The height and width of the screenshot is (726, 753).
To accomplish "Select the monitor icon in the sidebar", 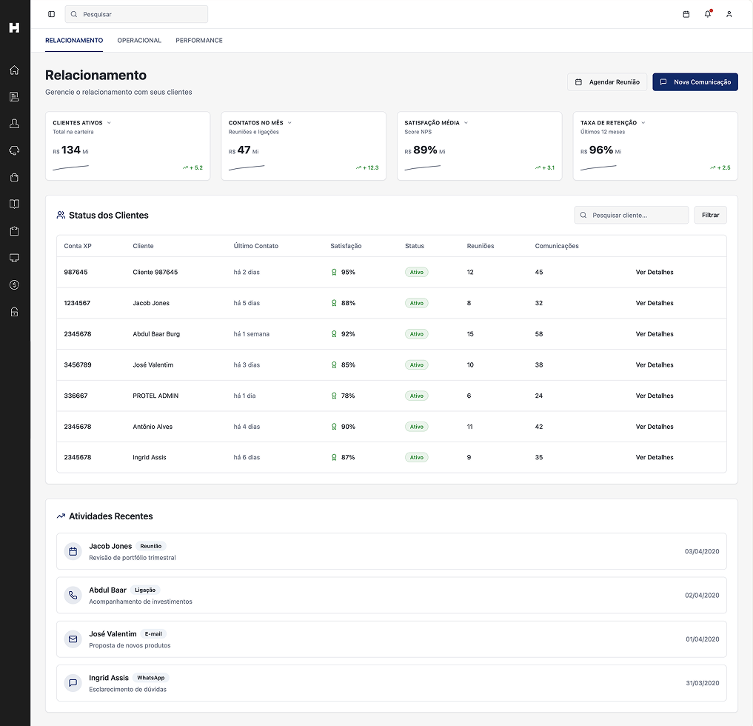I will [x=14, y=257].
